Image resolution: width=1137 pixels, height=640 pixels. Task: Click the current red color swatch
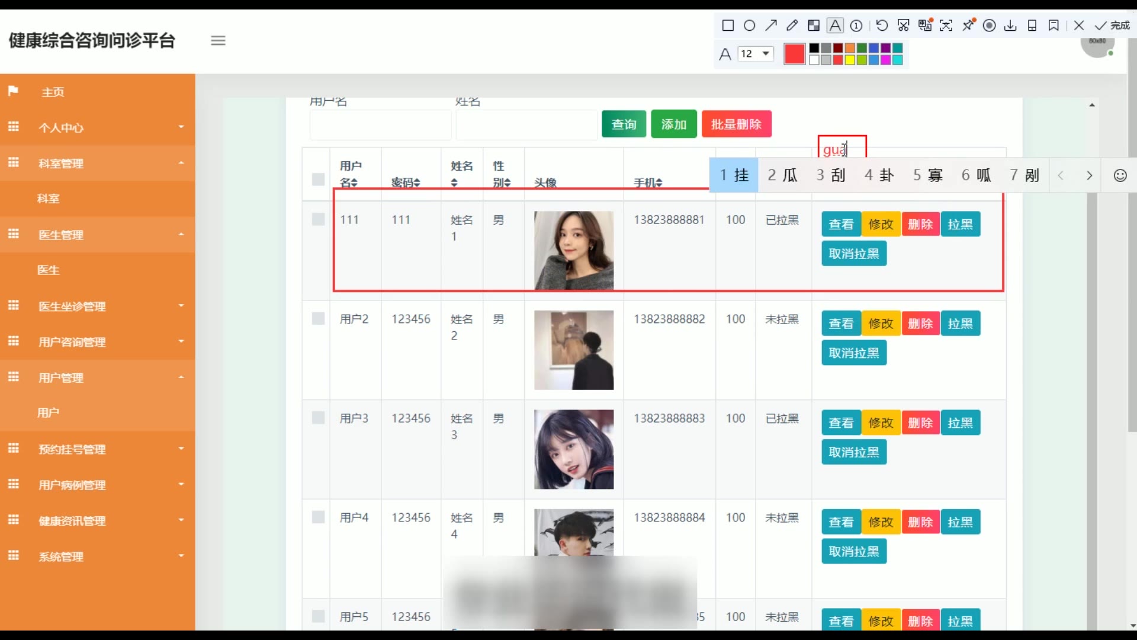pos(794,54)
